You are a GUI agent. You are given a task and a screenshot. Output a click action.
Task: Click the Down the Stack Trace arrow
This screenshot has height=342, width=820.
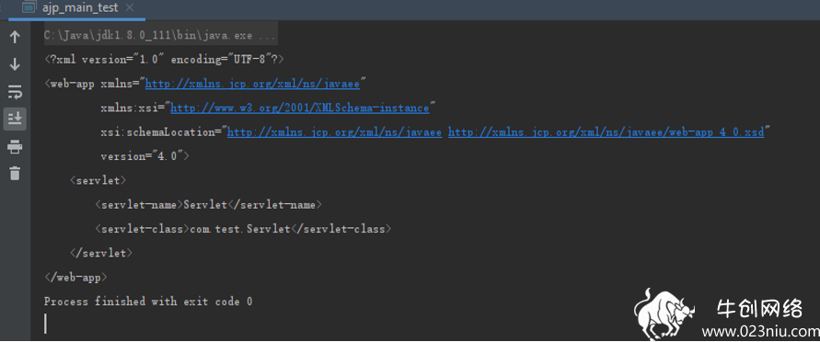(15, 64)
